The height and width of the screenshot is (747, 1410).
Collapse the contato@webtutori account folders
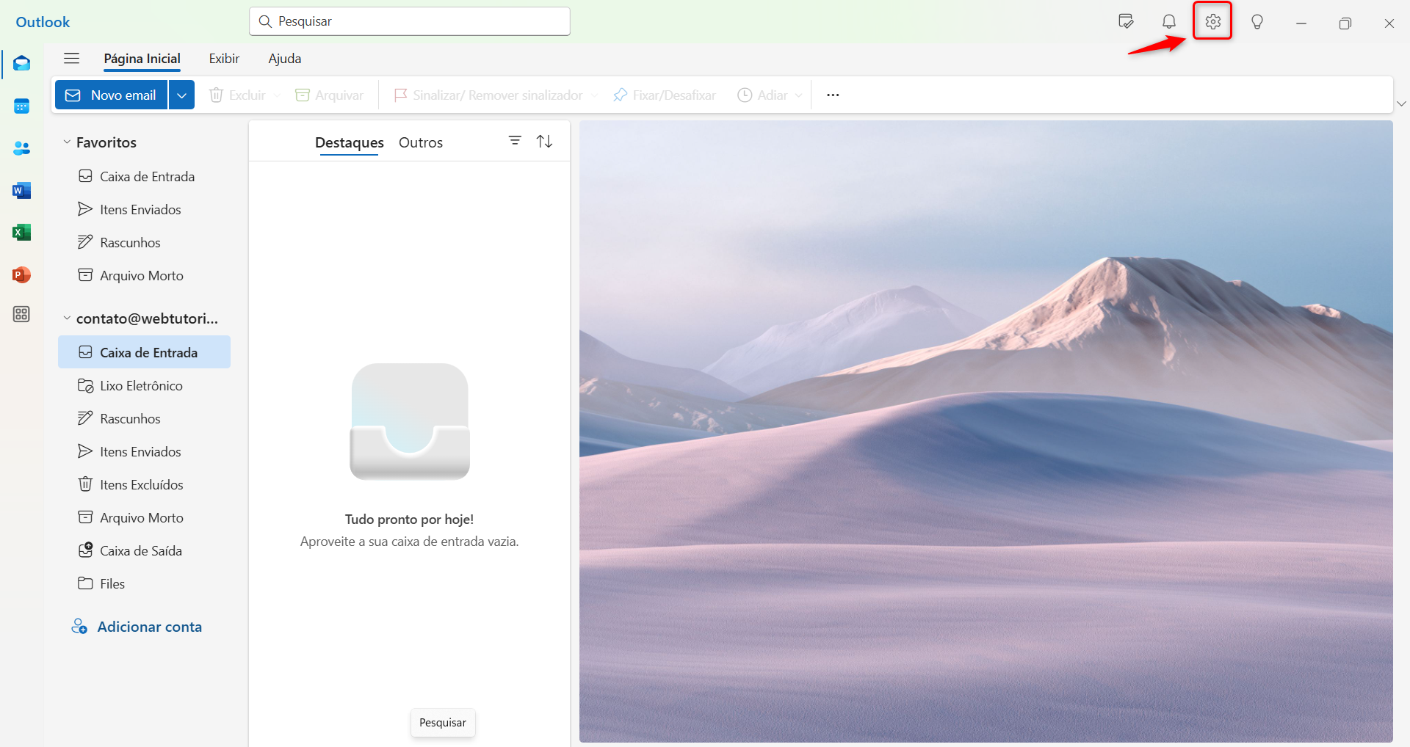(x=67, y=318)
